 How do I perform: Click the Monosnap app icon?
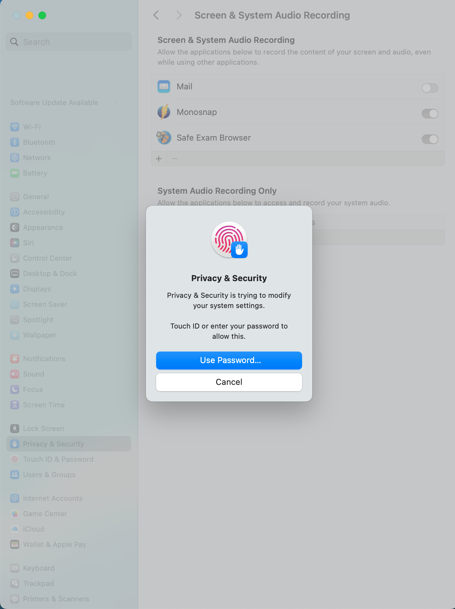[x=164, y=112]
